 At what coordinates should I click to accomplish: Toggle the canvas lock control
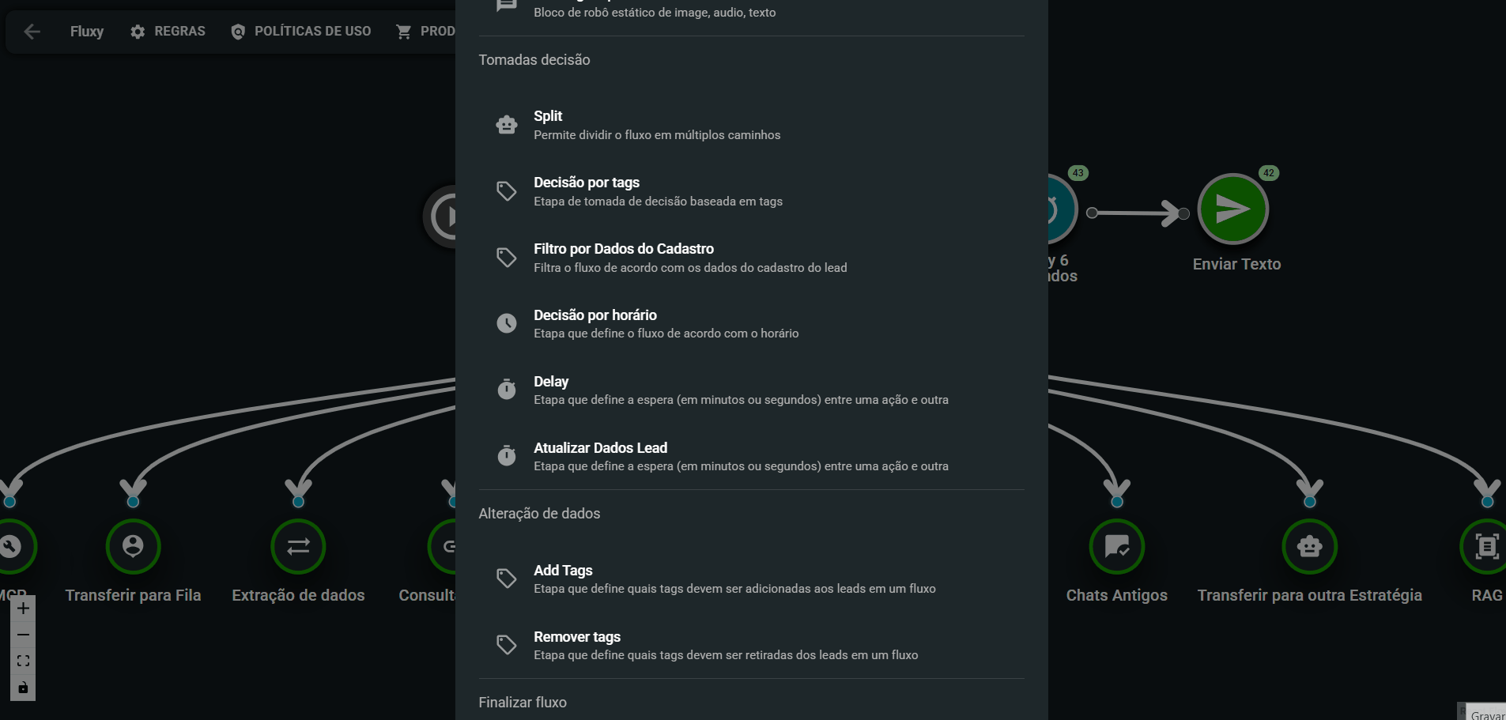(x=23, y=688)
